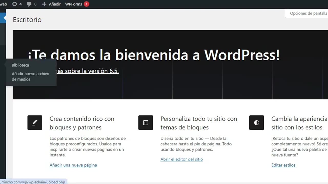Click heading Crea contenido rico con bloques

click(x=82, y=123)
